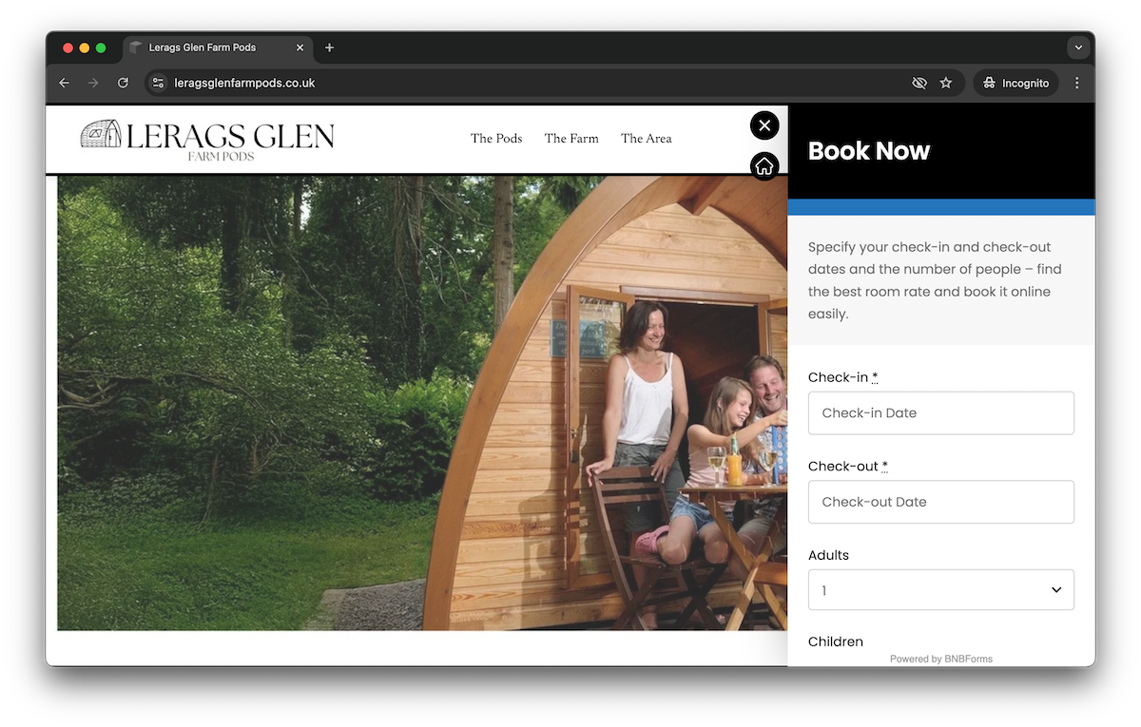Reload the page

pyautogui.click(x=123, y=83)
